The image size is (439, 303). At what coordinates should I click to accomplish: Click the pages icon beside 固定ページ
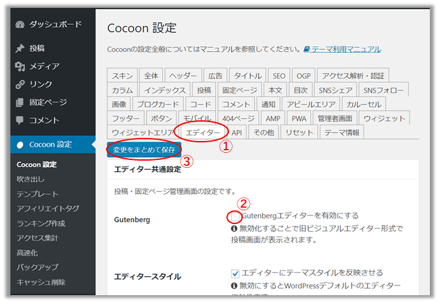tap(20, 103)
